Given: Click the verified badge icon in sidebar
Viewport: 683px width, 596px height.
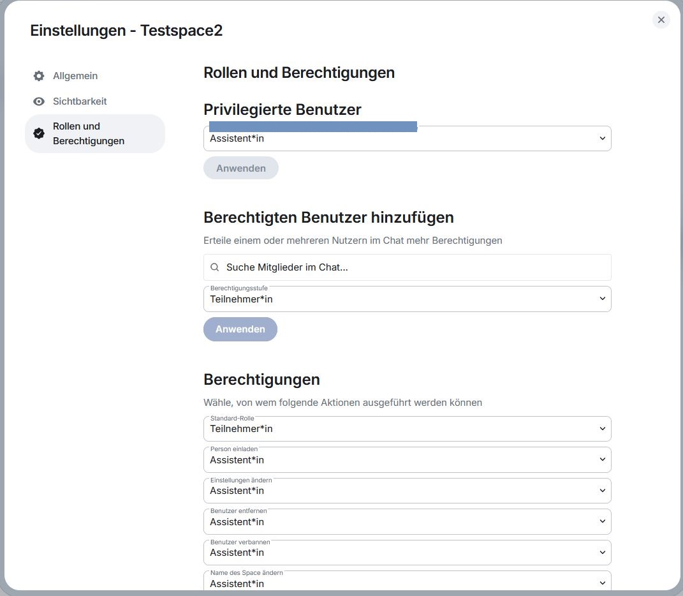Looking at the screenshot, I should click(39, 133).
